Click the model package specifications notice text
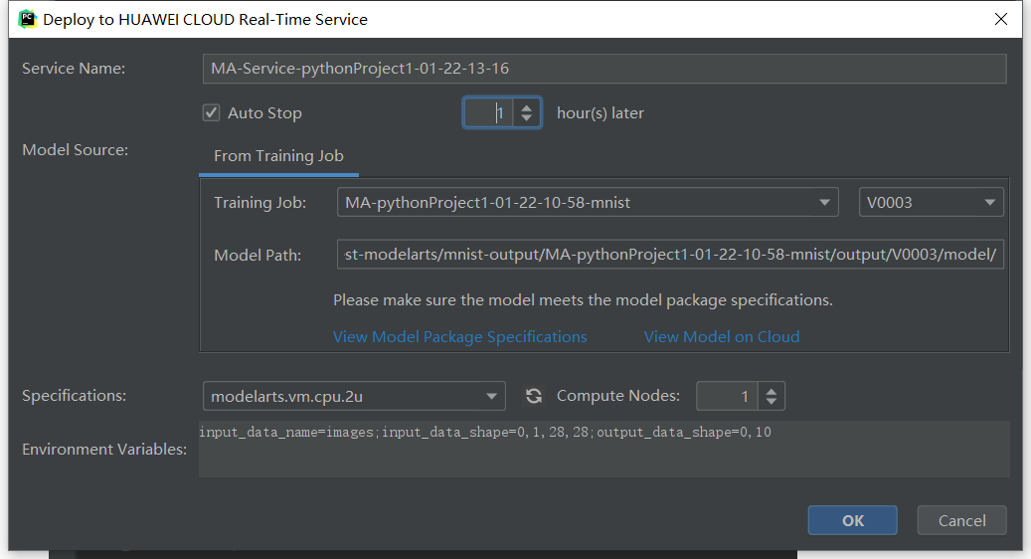The width and height of the screenshot is (1031, 559). 583,300
